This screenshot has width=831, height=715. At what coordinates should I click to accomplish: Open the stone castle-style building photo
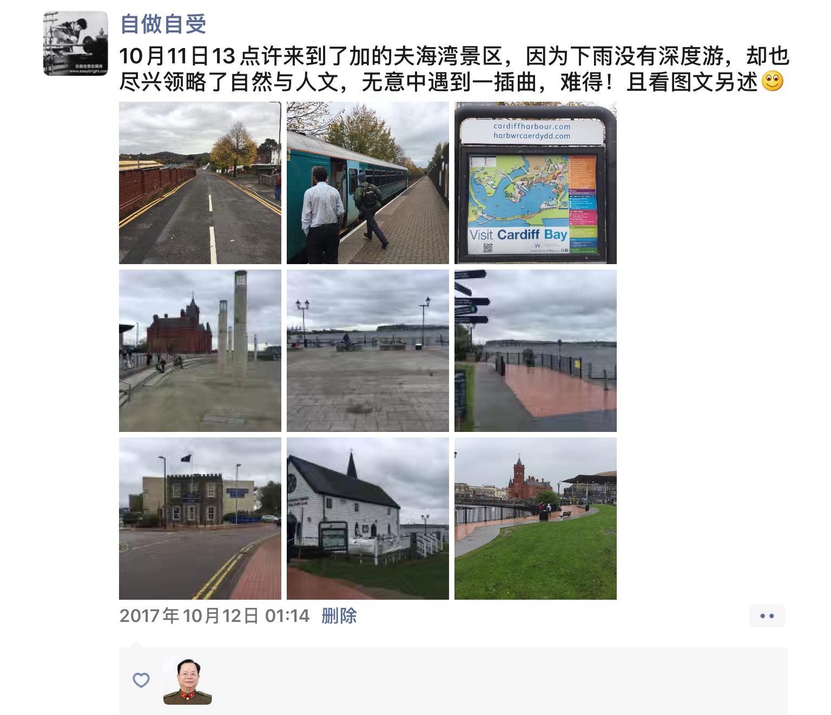pos(200,519)
